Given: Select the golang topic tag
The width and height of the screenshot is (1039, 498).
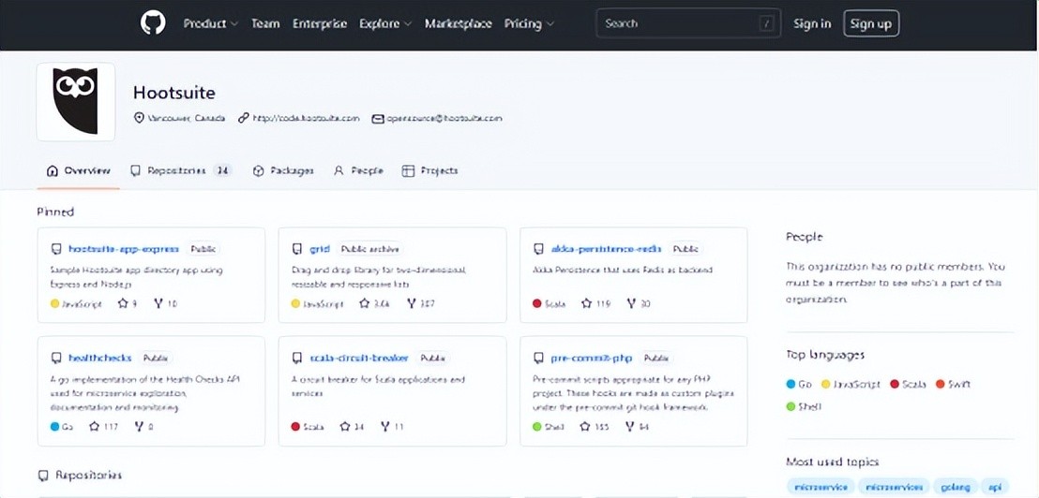Looking at the screenshot, I should coord(955,487).
